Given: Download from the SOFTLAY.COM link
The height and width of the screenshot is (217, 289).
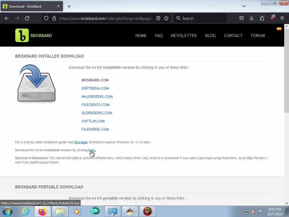Looking at the screenshot, I should (x=93, y=121).
